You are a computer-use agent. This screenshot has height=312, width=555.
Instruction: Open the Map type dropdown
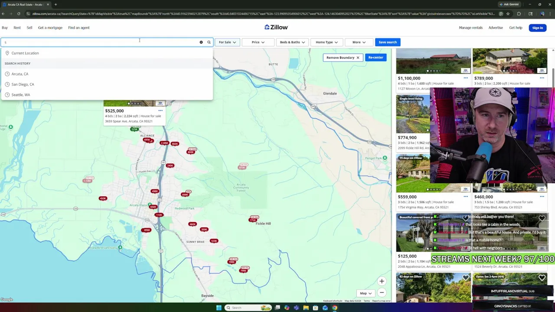366,293
